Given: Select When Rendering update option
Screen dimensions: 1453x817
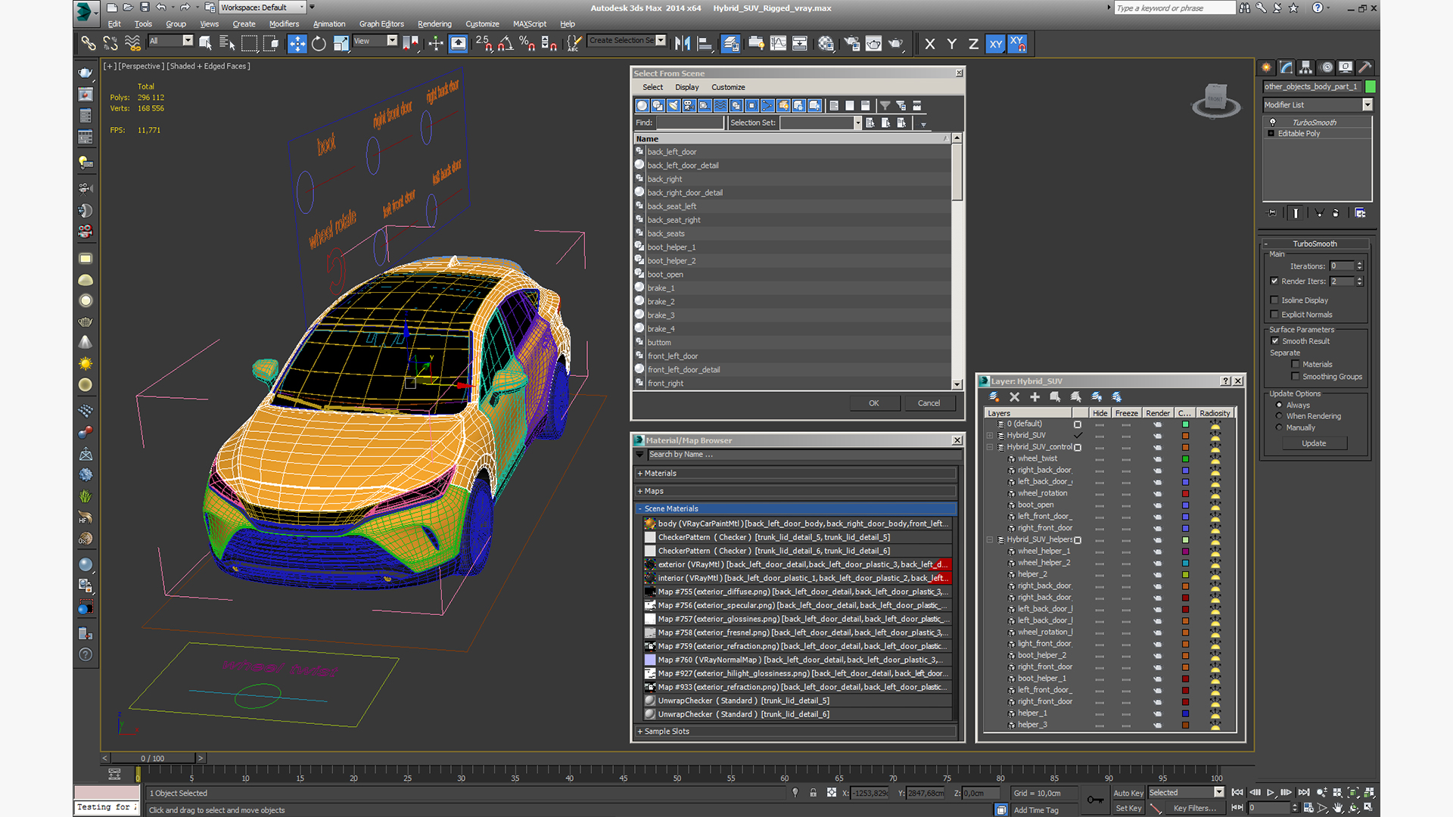Looking at the screenshot, I should click(x=1279, y=416).
